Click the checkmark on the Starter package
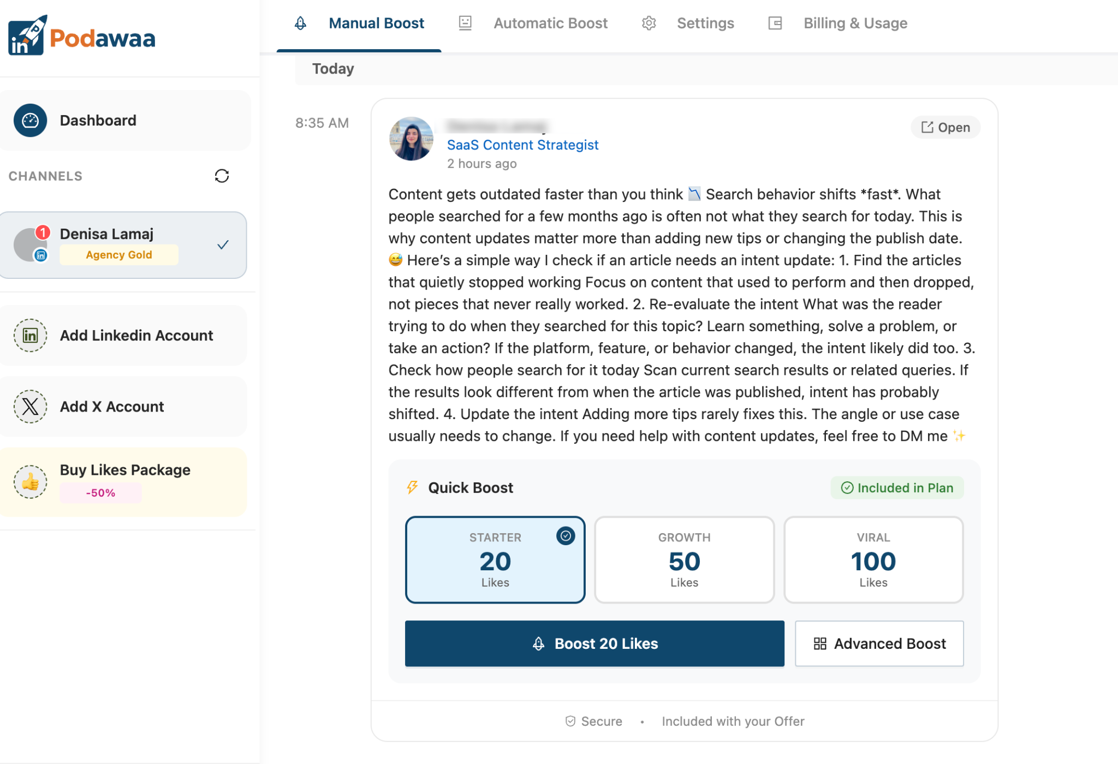The width and height of the screenshot is (1118, 764). click(566, 536)
